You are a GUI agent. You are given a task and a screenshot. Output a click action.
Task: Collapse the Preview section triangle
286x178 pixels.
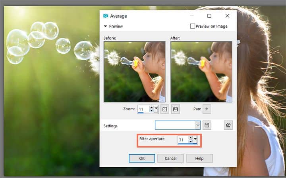pos(105,27)
